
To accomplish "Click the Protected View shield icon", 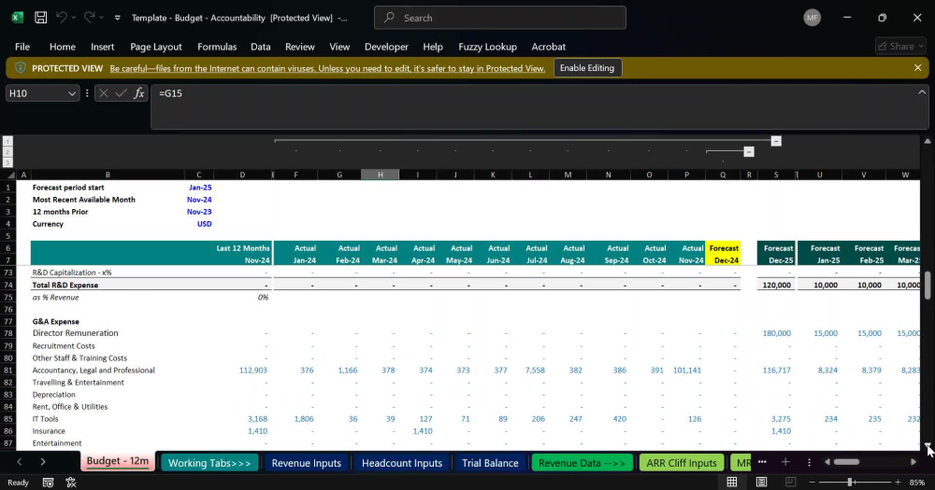I will coord(21,68).
